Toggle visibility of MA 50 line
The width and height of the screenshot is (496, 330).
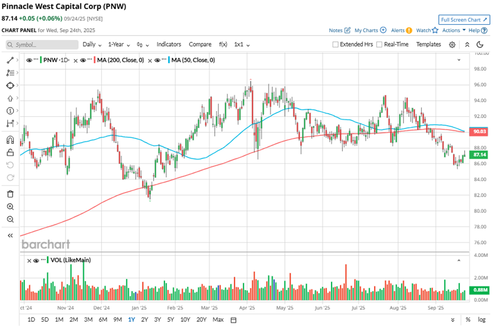pyautogui.click(x=157, y=60)
